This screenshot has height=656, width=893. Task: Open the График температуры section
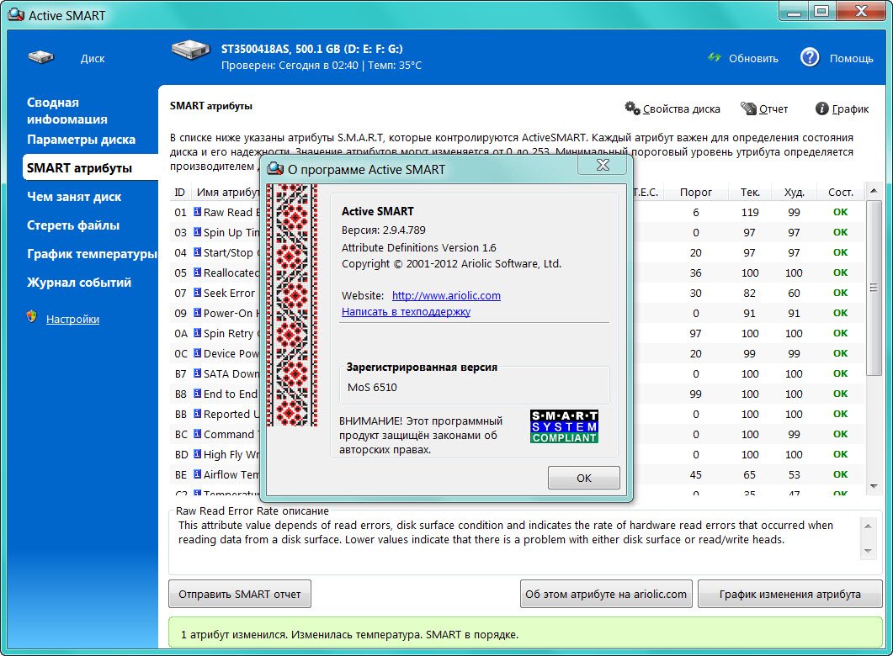[x=93, y=254]
